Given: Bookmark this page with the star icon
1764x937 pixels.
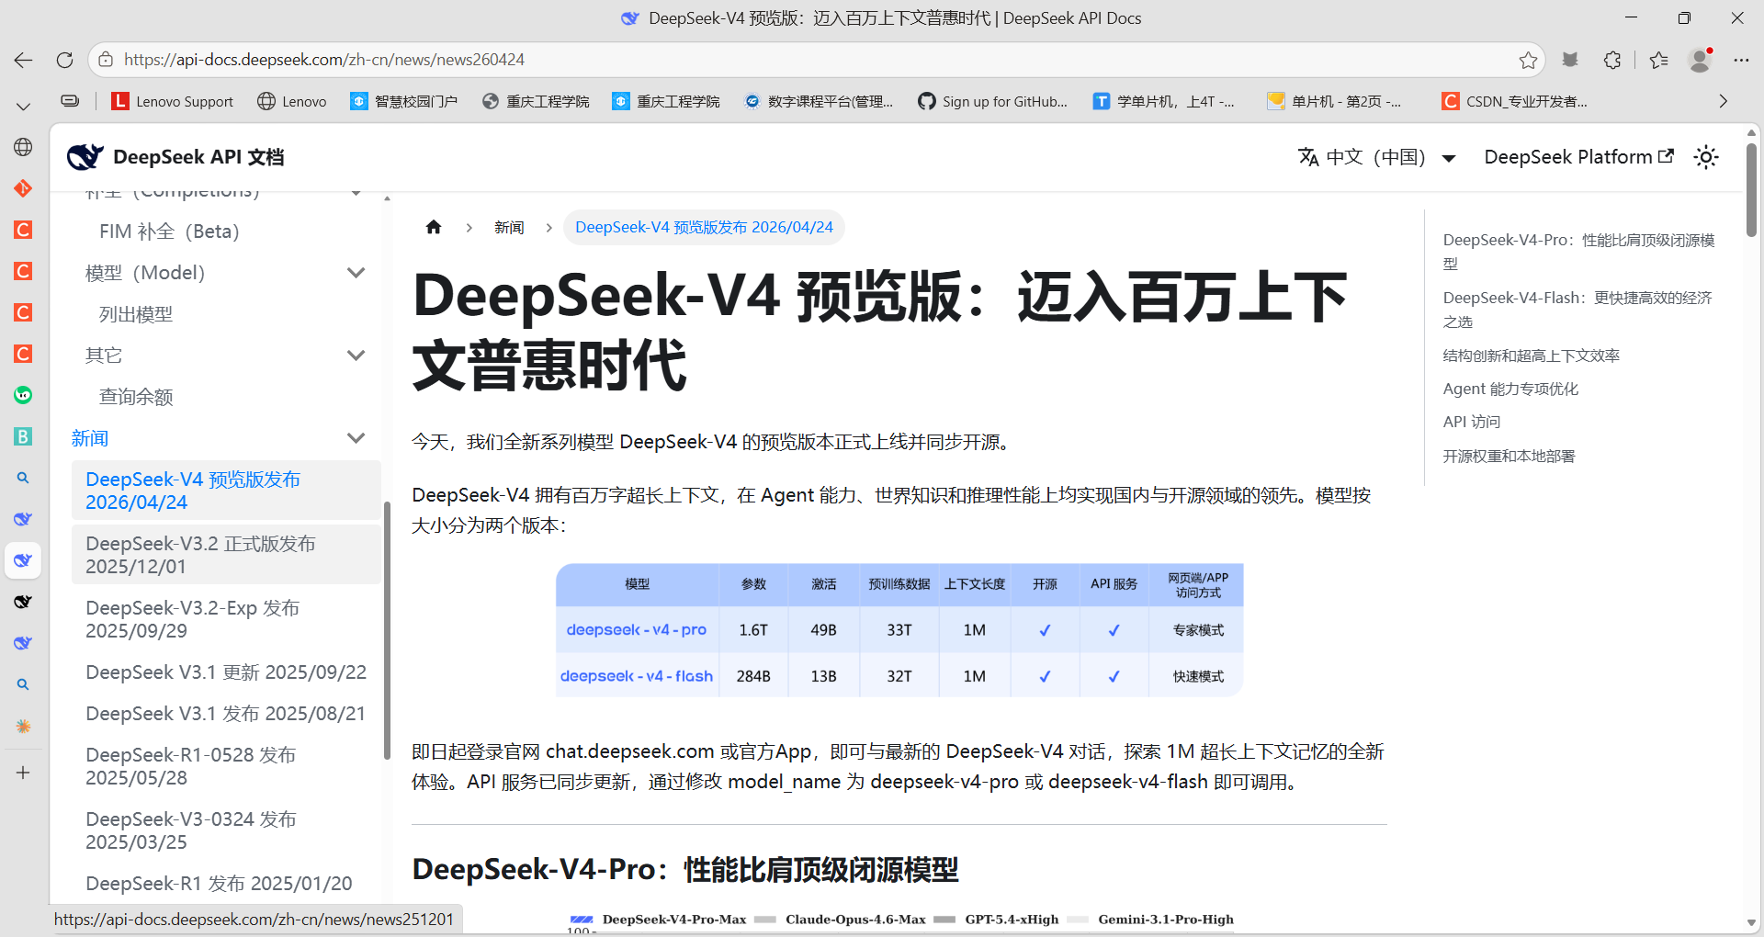Looking at the screenshot, I should click(x=1528, y=60).
